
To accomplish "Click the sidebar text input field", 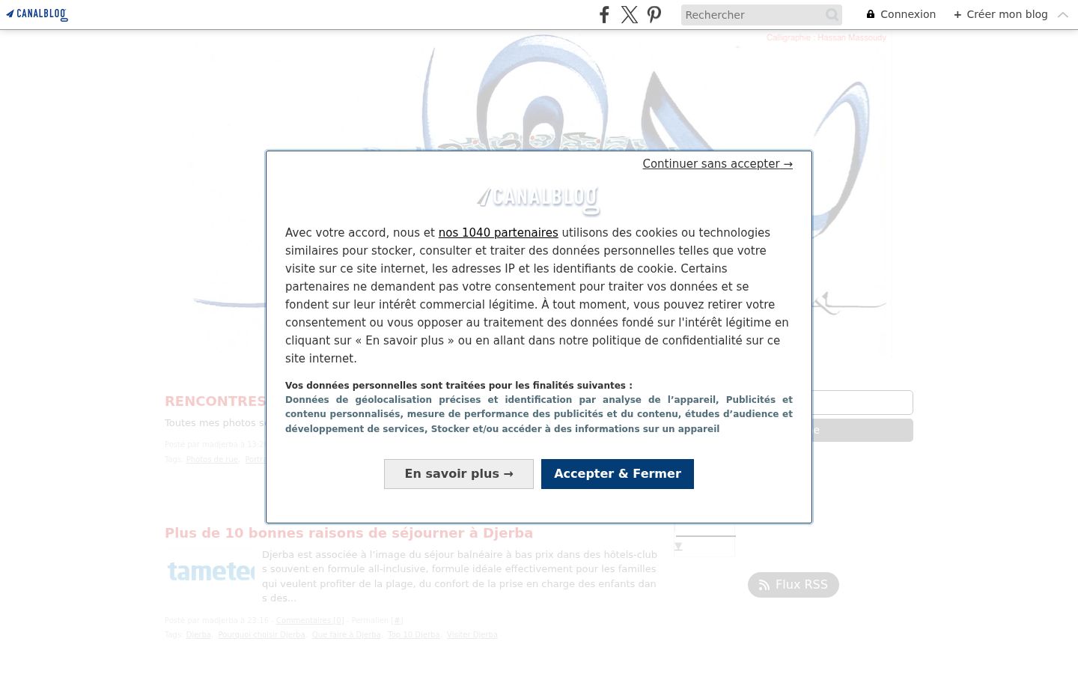I will [x=862, y=402].
